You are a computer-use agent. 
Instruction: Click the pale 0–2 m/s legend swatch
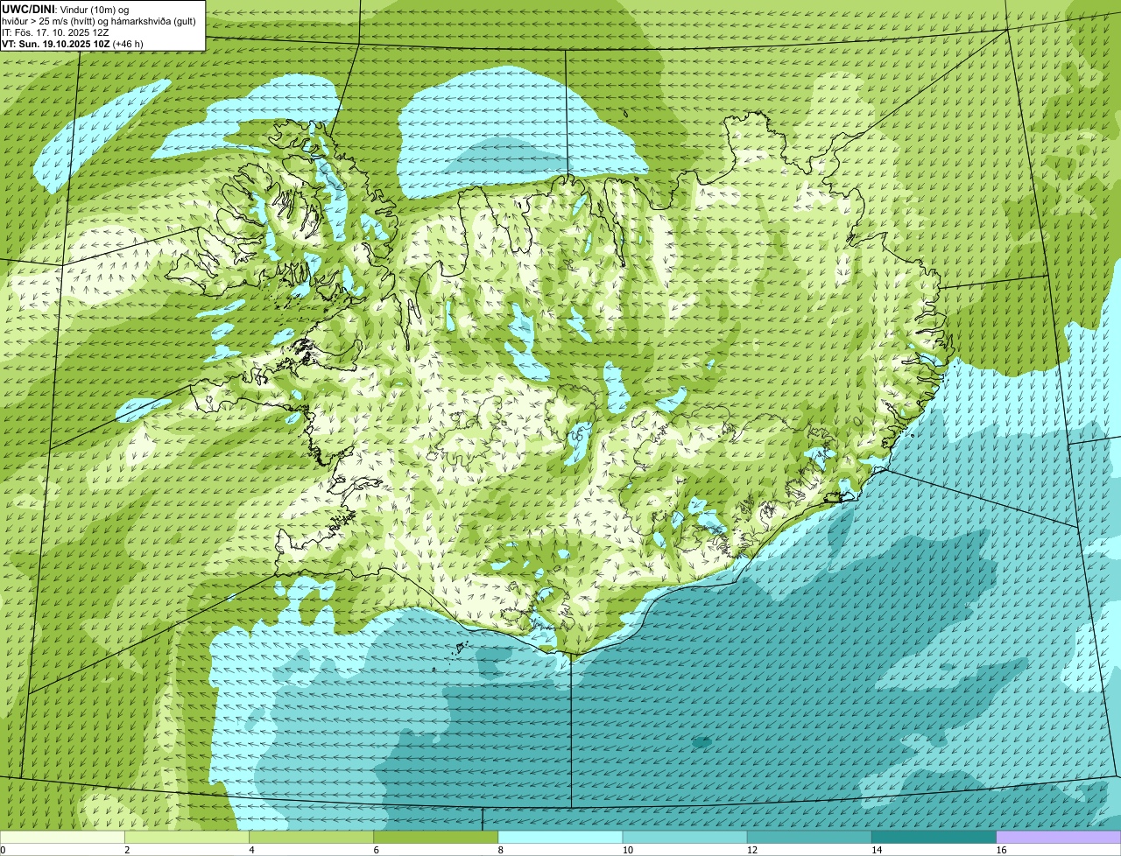click(62, 837)
